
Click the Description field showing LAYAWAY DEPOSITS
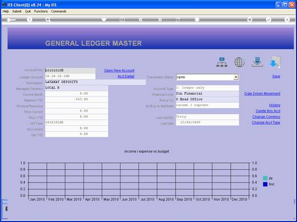click(x=96, y=82)
